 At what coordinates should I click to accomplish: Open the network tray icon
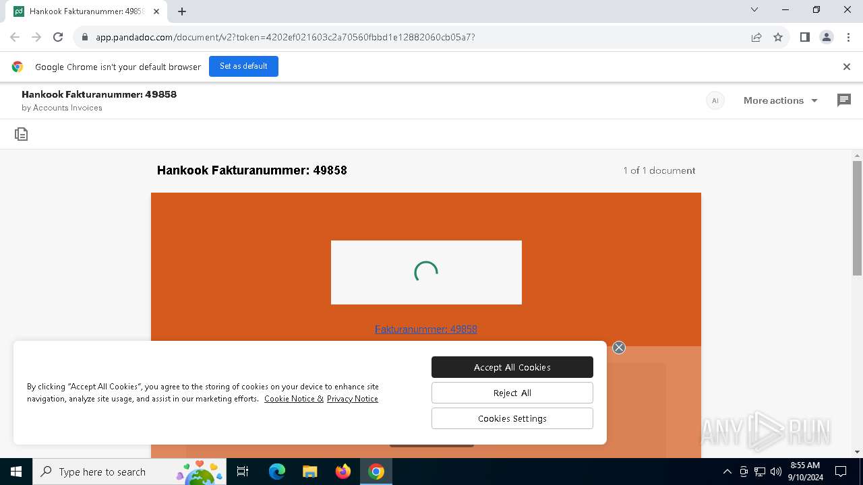coord(760,472)
